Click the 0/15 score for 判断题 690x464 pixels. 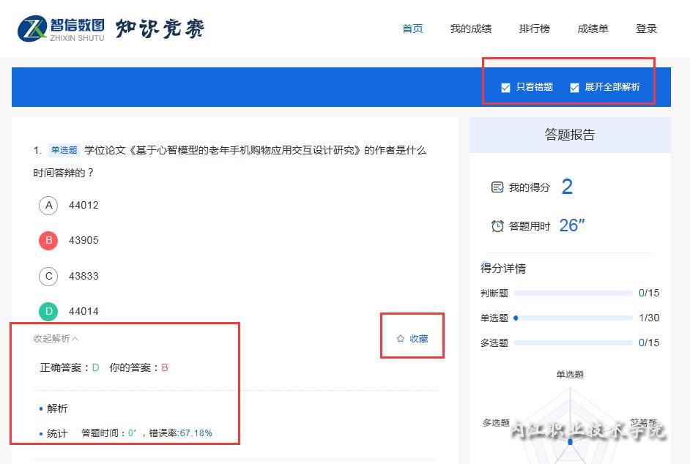tap(649, 293)
